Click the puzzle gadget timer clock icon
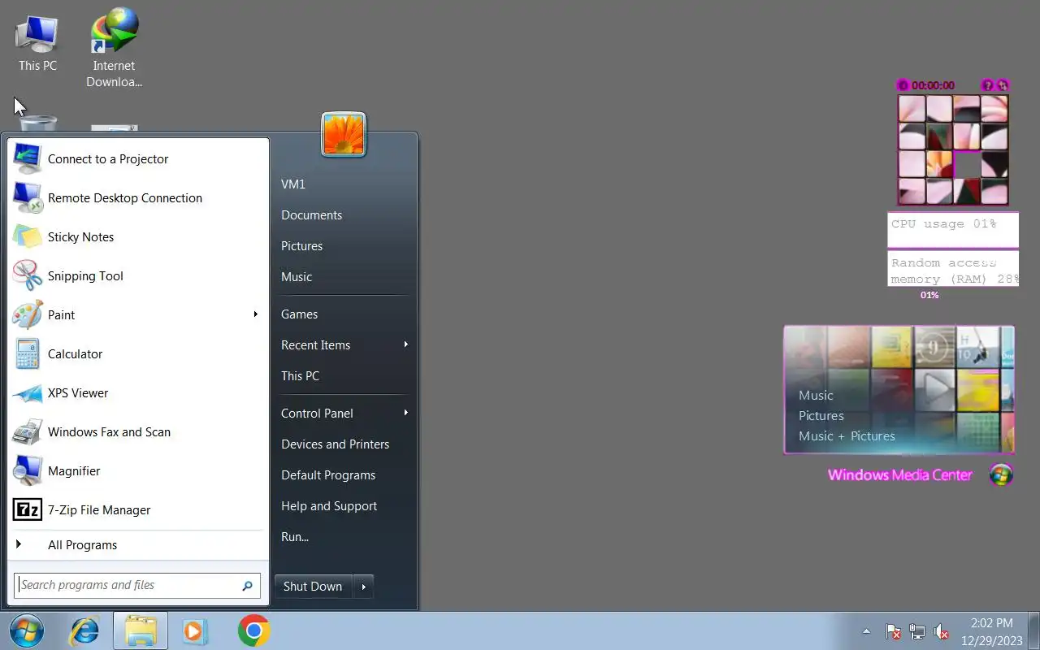The image size is (1040, 650). pos(902,85)
